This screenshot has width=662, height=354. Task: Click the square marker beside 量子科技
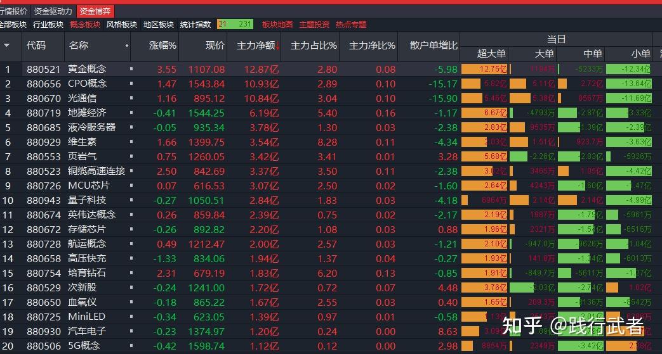tap(131, 200)
